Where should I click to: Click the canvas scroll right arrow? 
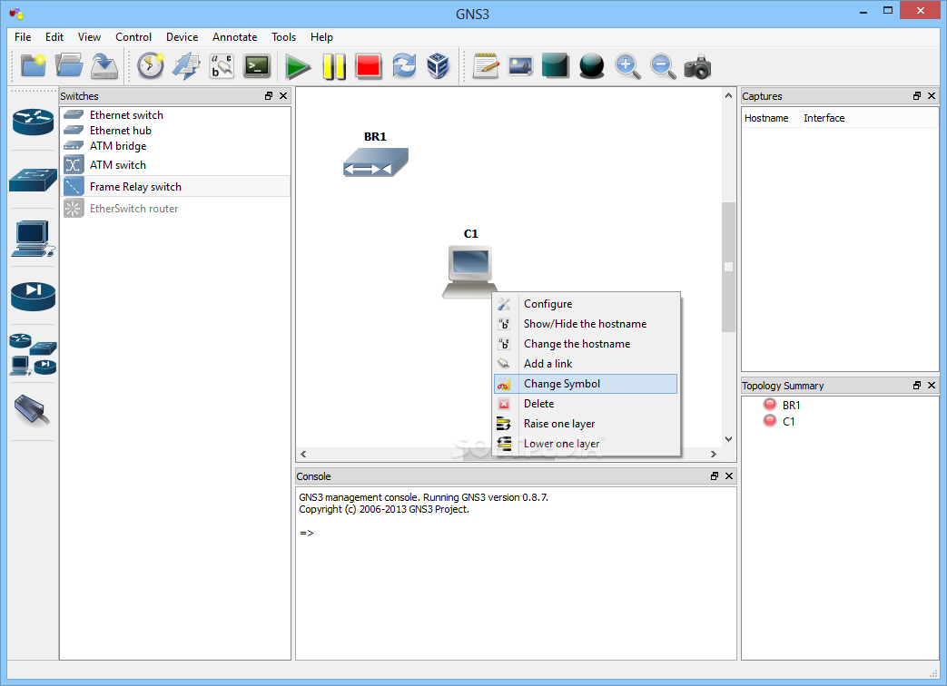tap(714, 455)
